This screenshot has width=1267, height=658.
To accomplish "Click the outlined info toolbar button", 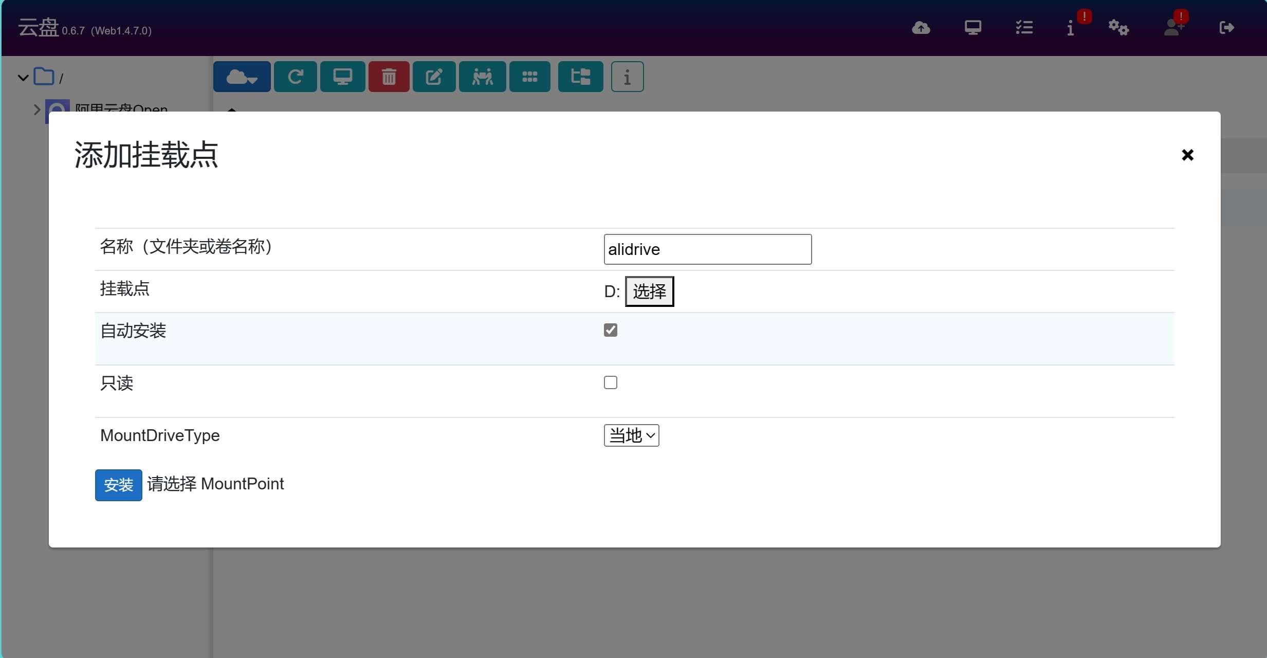I will [627, 77].
